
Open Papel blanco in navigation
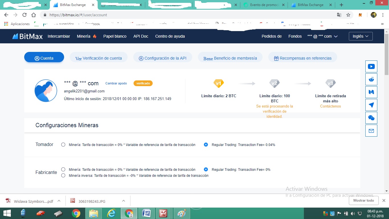[x=115, y=36]
